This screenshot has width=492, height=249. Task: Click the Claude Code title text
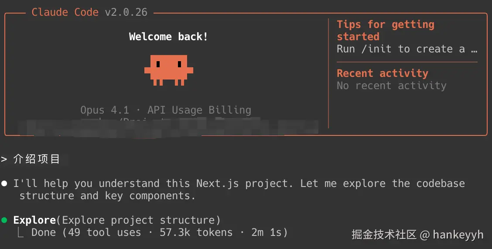coord(65,12)
